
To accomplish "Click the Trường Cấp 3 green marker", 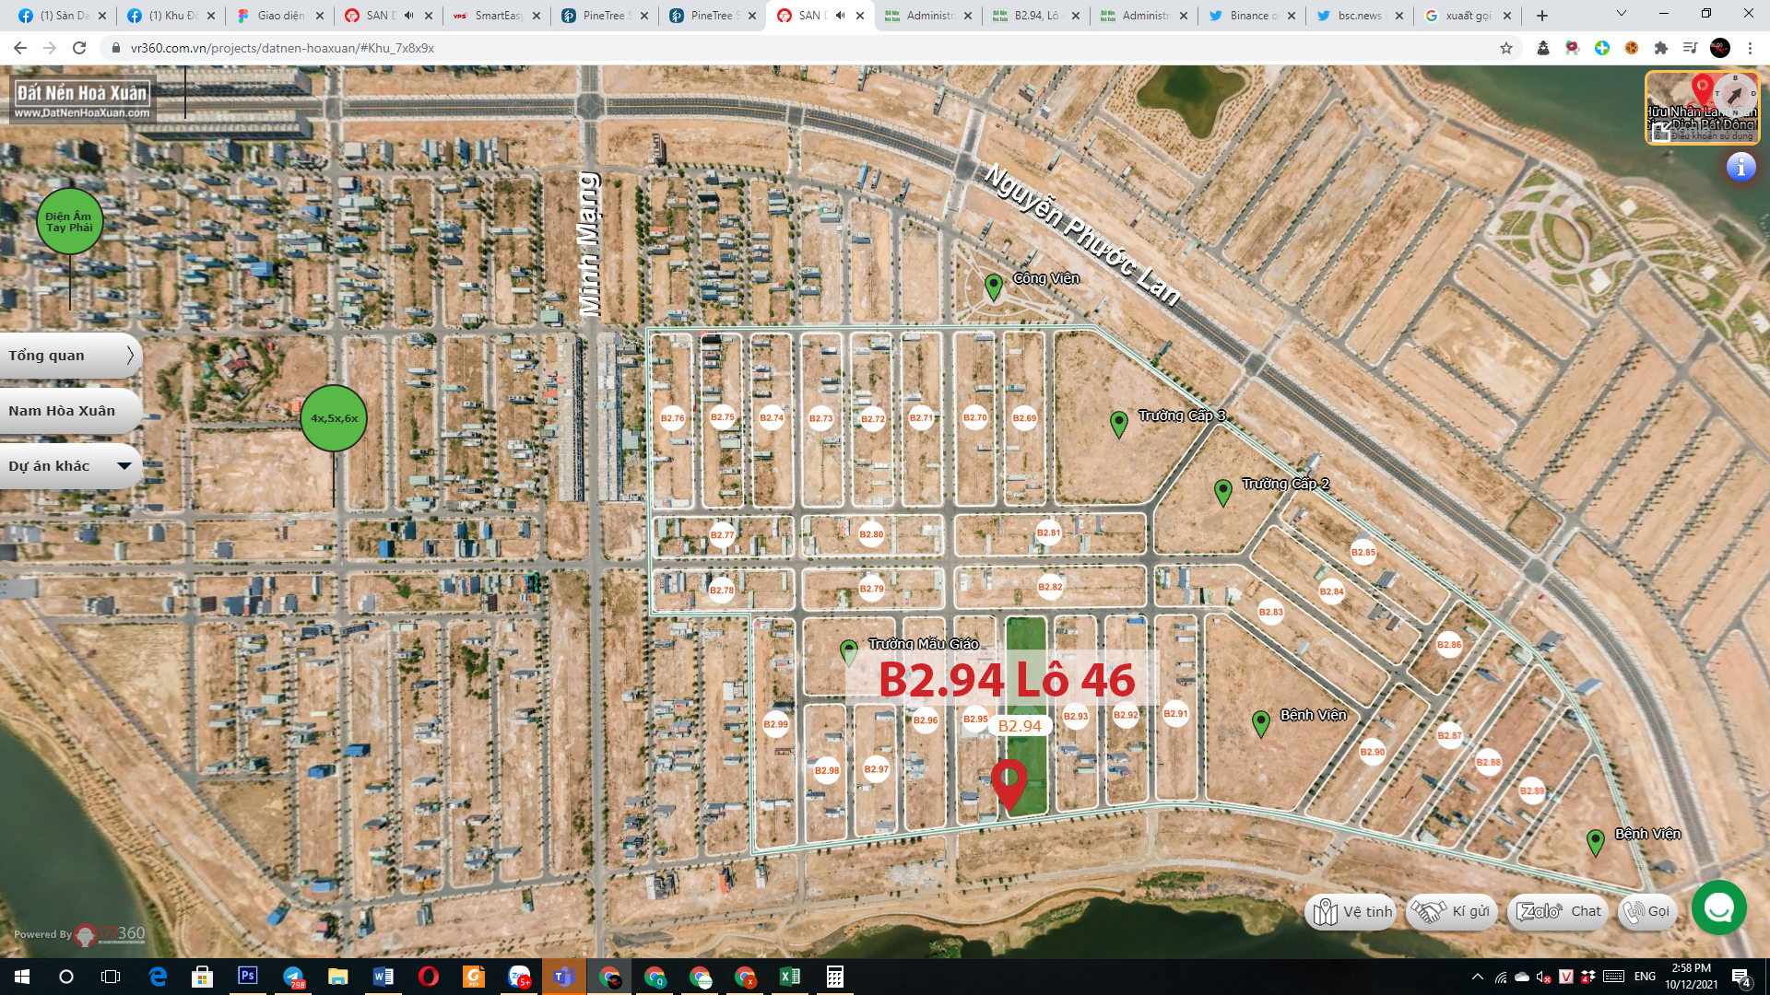I will (1118, 424).
